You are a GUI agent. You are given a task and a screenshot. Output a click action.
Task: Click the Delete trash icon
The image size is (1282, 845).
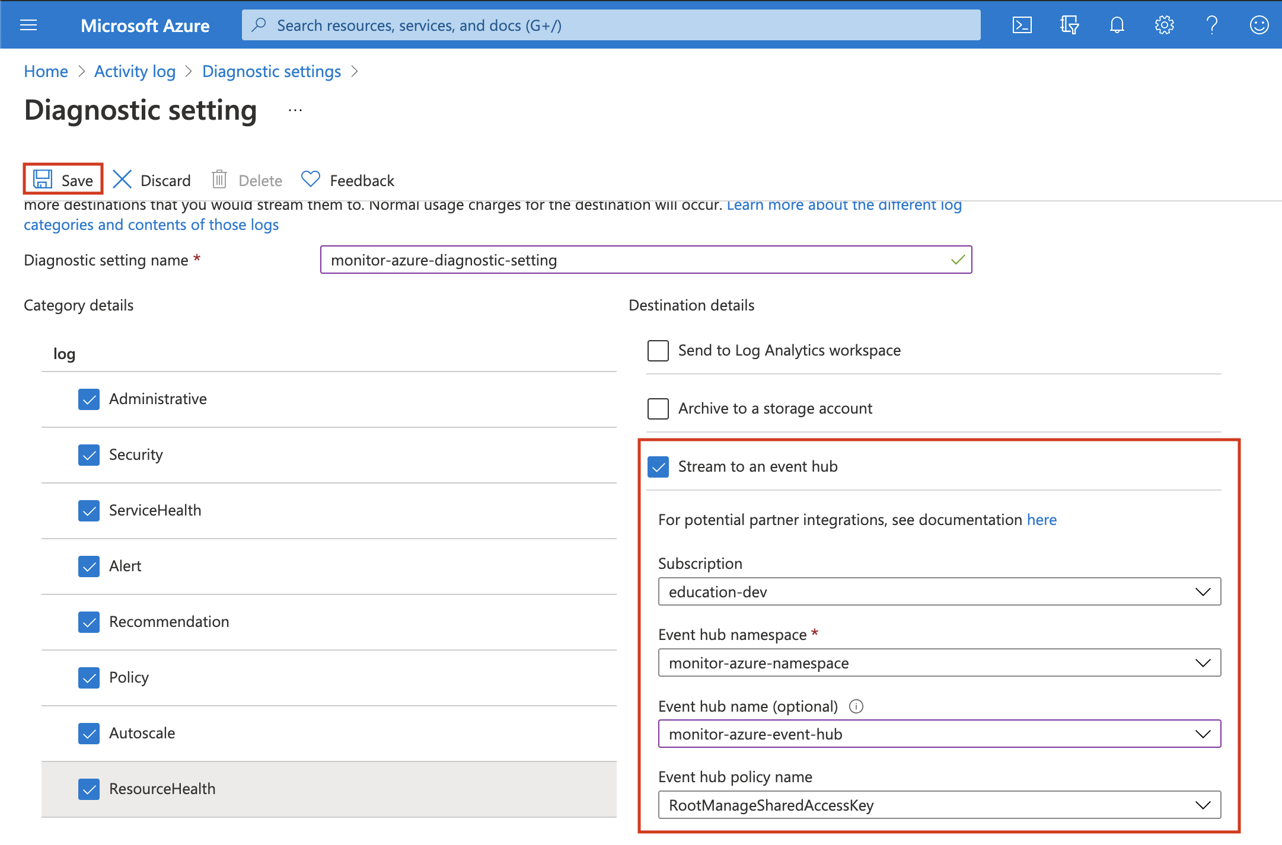click(219, 179)
